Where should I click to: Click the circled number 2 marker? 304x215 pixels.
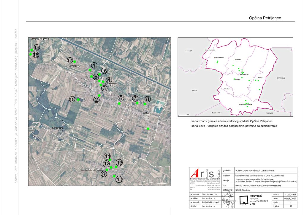click(x=96, y=100)
